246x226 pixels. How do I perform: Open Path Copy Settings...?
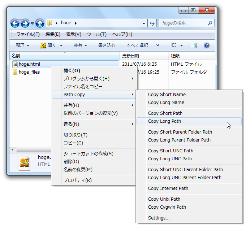tap(189, 218)
